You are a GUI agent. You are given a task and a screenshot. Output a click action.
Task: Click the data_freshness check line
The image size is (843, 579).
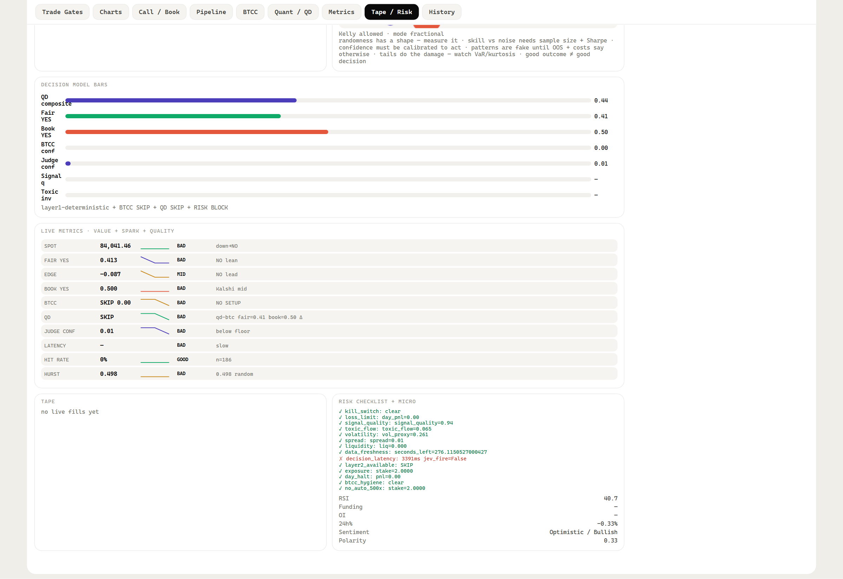[x=413, y=452]
